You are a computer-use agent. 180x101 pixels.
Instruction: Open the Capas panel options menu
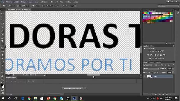[x=173, y=62]
